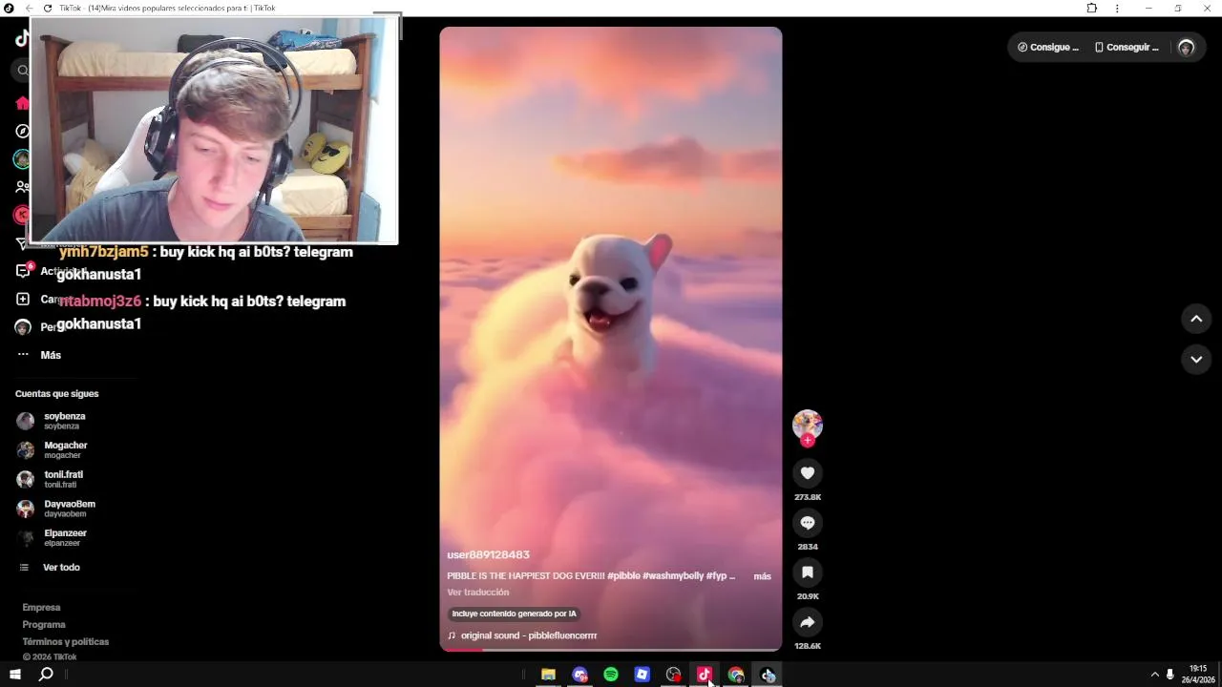Go back using the title bar arrow
This screenshot has width=1222, height=687.
(x=29, y=8)
